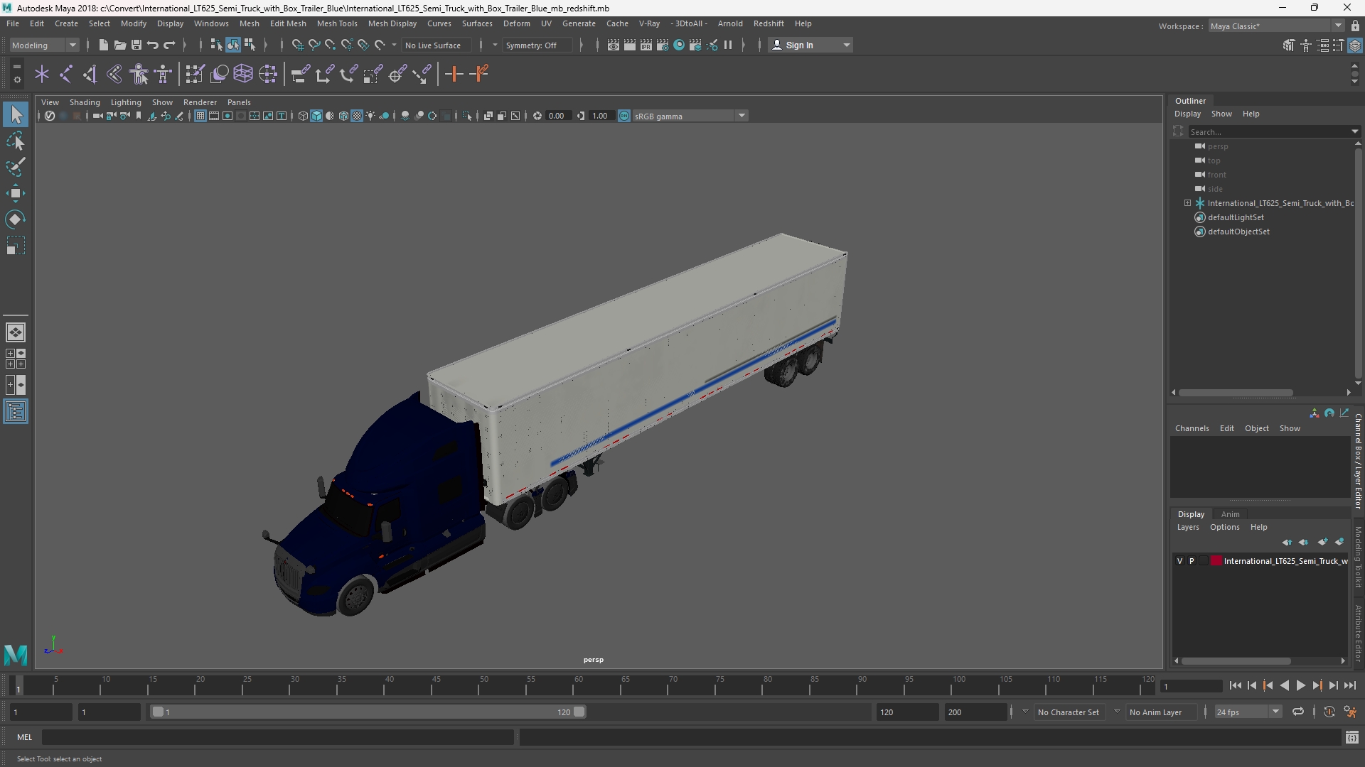Switch to the Anim layer tab

click(x=1230, y=514)
